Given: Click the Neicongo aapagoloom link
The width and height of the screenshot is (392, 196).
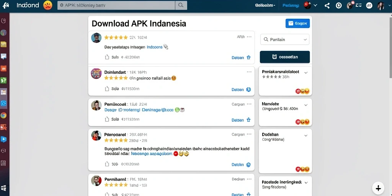Looking at the screenshot, I should tap(152, 154).
